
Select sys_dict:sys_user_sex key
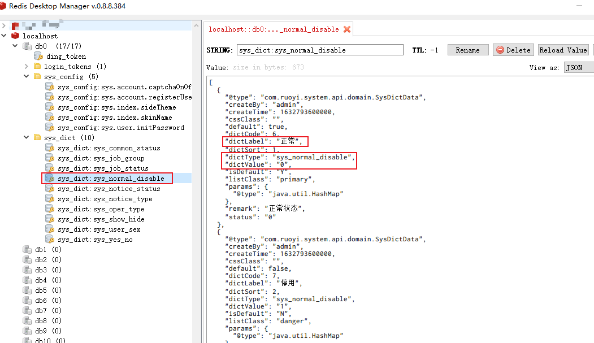(x=99, y=229)
